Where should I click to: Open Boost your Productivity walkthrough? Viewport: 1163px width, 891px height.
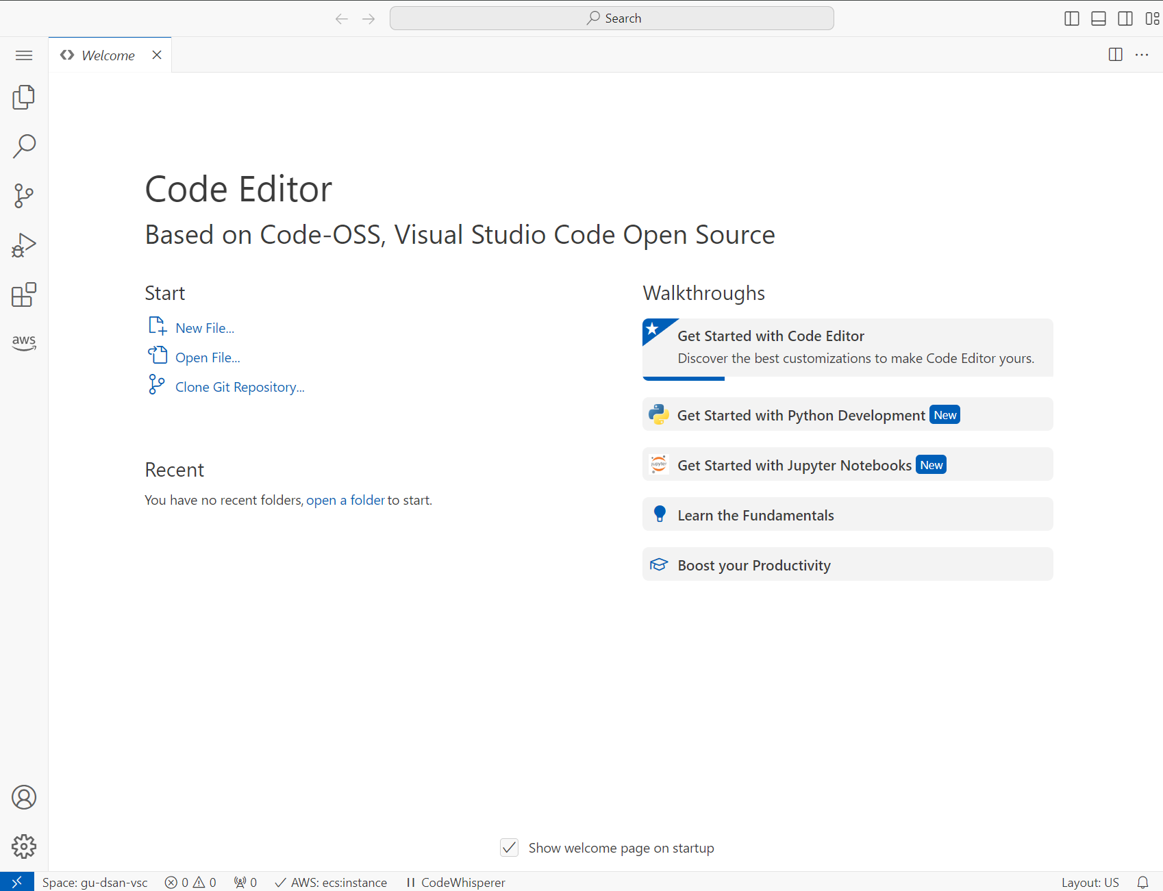[847, 564]
